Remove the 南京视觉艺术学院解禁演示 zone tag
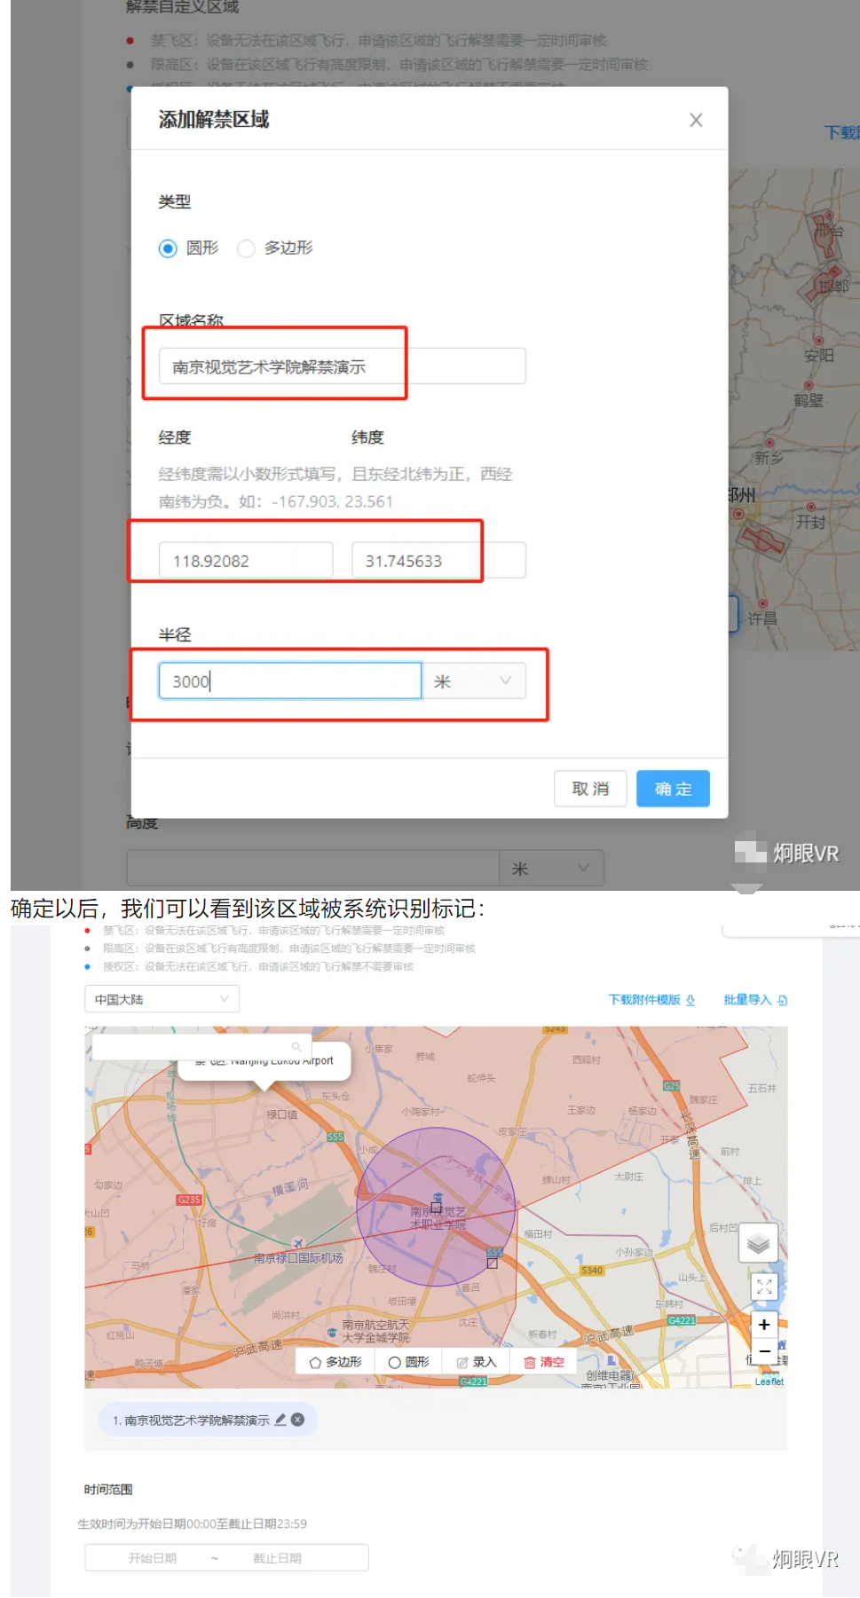860x1598 pixels. click(298, 1420)
